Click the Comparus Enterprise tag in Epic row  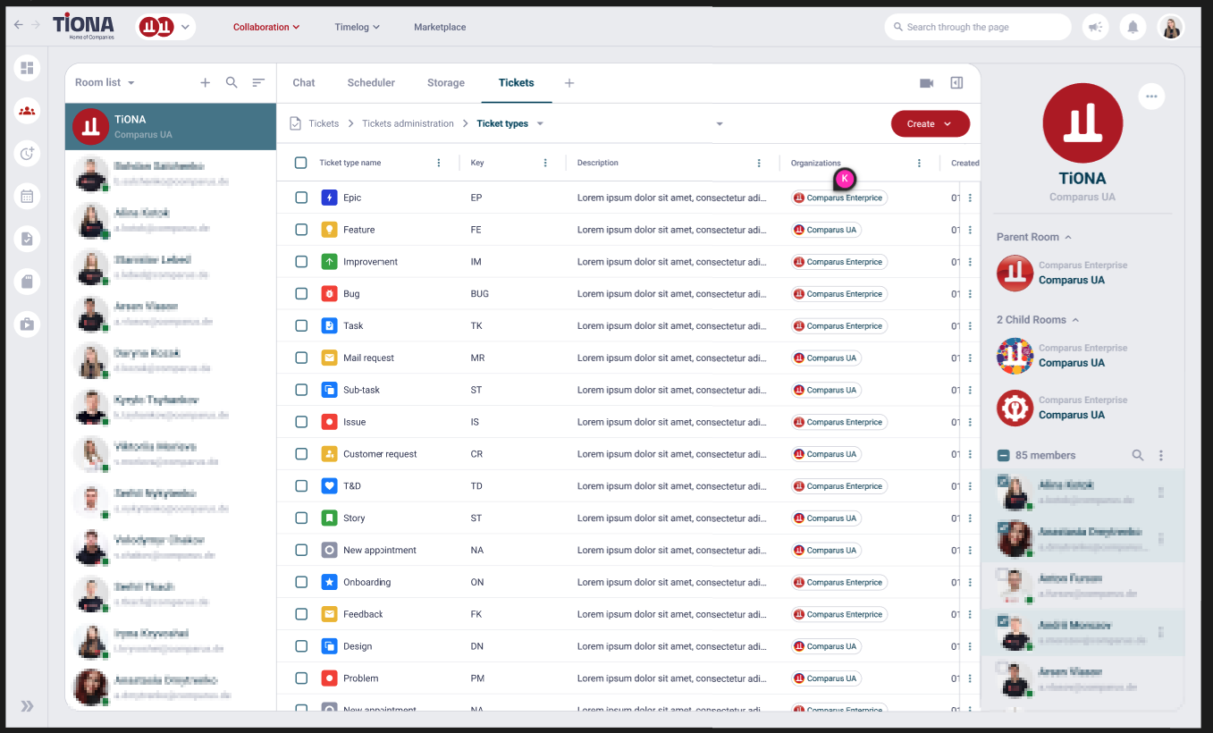(x=839, y=198)
